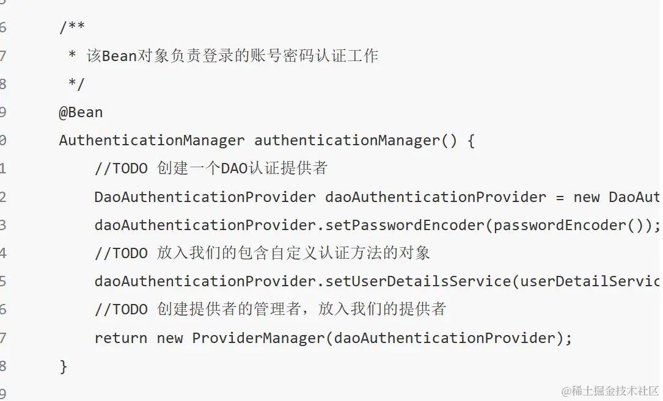Click the TODO comment about creating DAO provider
Viewport: 663px width, 401px height.
pyautogui.click(x=211, y=168)
